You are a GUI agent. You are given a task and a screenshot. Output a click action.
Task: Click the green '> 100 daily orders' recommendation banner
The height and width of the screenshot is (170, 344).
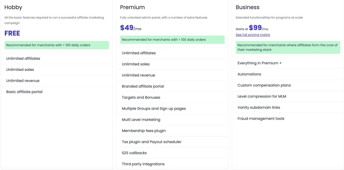point(172,40)
